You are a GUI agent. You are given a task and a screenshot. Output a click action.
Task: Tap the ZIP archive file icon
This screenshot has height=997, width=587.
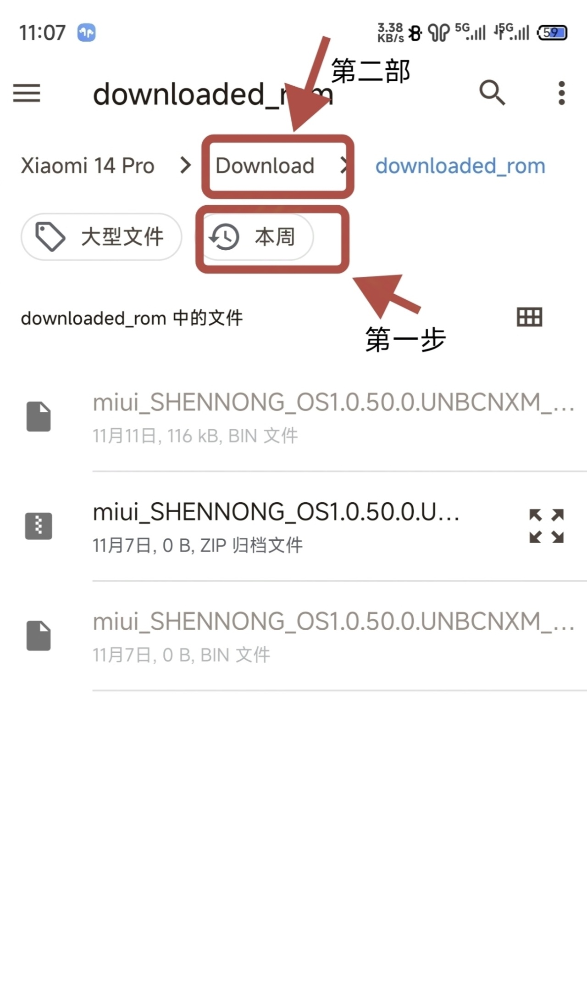click(39, 526)
